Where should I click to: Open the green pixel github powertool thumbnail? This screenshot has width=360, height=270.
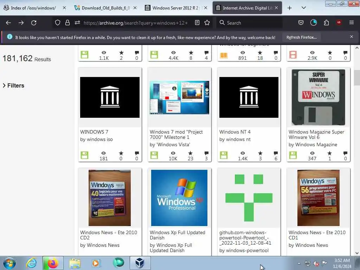click(249, 198)
